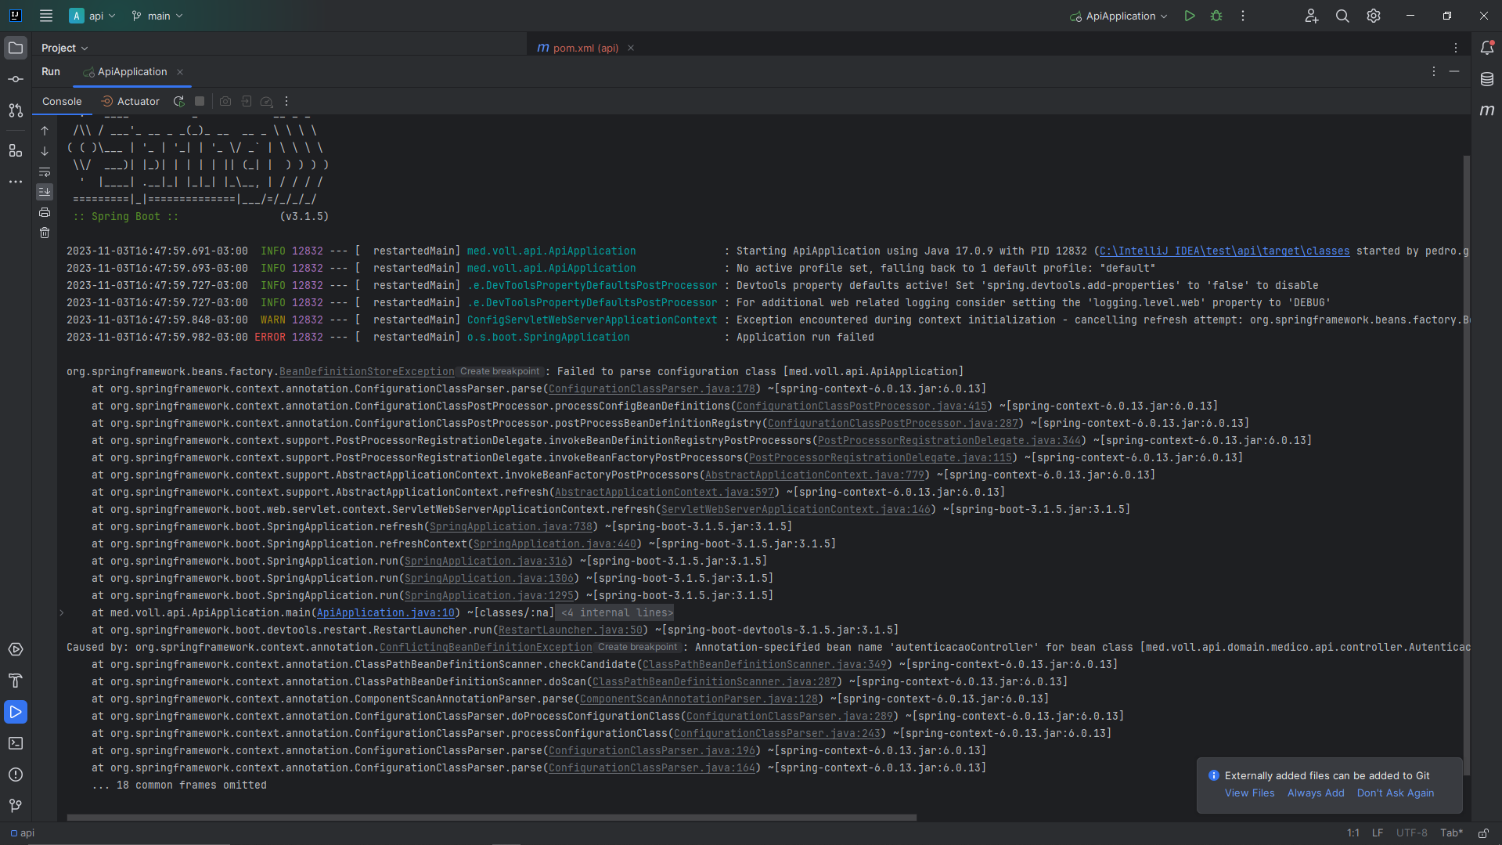Open ConflictingBeanDefinitionException class link
1502x845 pixels.
tap(486, 647)
